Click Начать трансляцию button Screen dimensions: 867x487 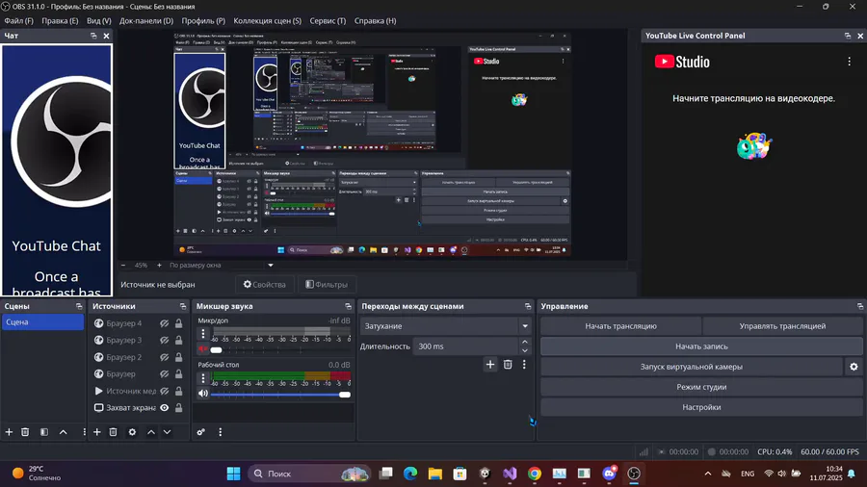(x=621, y=325)
